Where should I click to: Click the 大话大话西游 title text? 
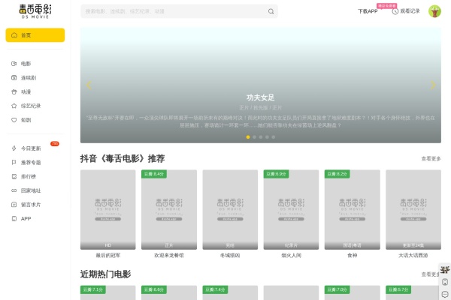click(x=413, y=255)
